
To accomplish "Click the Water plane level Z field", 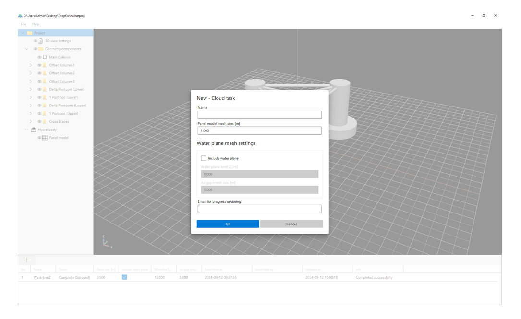I will pos(259,174).
